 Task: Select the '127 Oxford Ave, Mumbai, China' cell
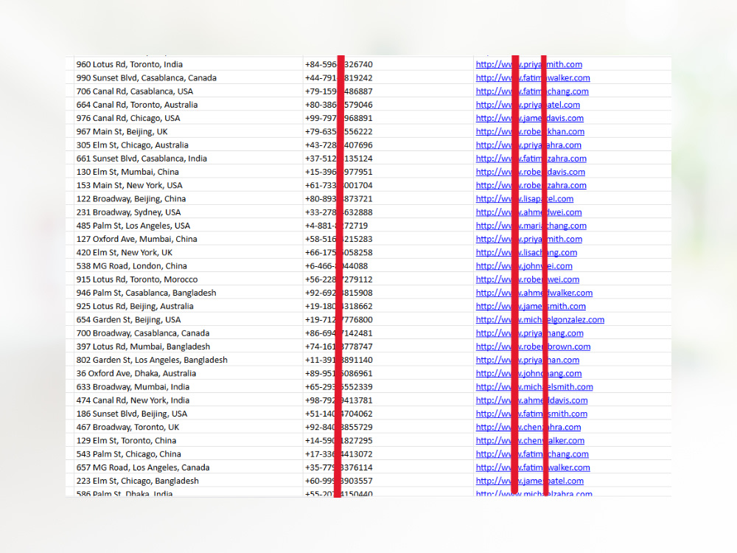(136, 240)
